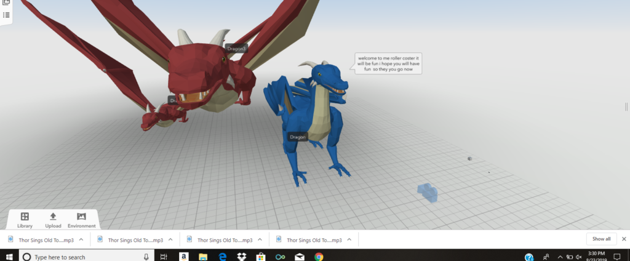
Task: Open fourth Thor Sings Old To....mp3 download
Action: coord(314,240)
